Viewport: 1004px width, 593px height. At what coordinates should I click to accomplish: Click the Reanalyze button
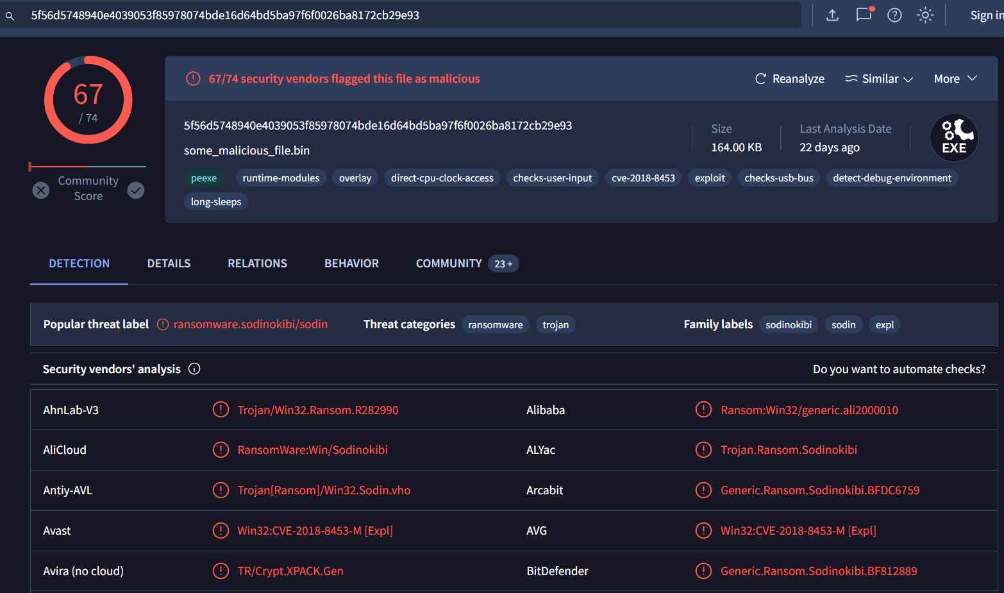click(x=790, y=78)
